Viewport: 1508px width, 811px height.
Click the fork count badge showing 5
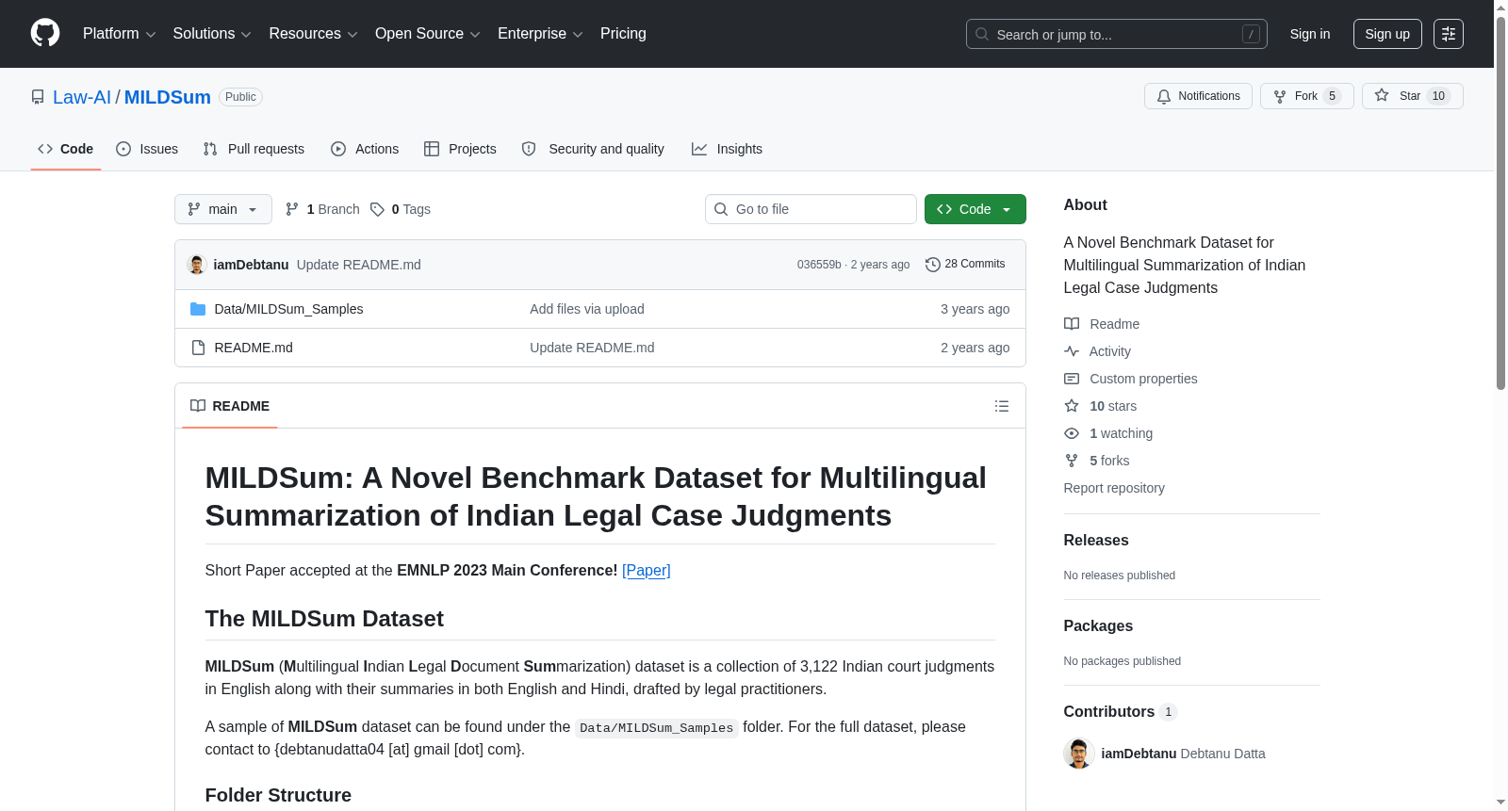click(1332, 96)
